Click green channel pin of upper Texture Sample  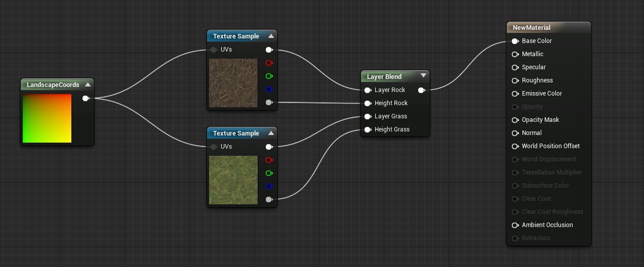point(269,76)
